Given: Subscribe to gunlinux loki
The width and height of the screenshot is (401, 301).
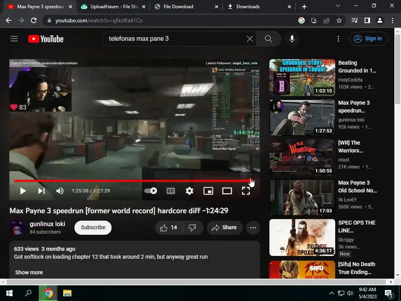Looking at the screenshot, I should pos(93,228).
